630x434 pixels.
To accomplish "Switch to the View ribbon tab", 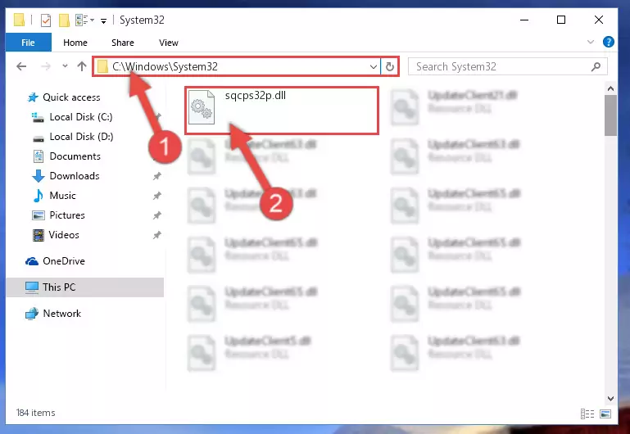I will pyautogui.click(x=168, y=43).
